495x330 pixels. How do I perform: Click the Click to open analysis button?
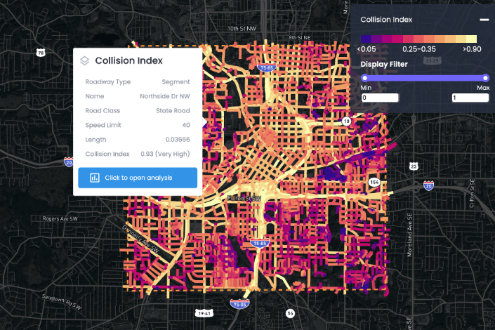click(x=138, y=178)
